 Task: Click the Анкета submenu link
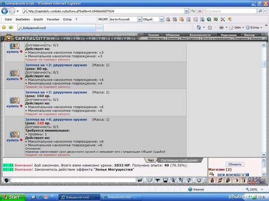pos(256,38)
